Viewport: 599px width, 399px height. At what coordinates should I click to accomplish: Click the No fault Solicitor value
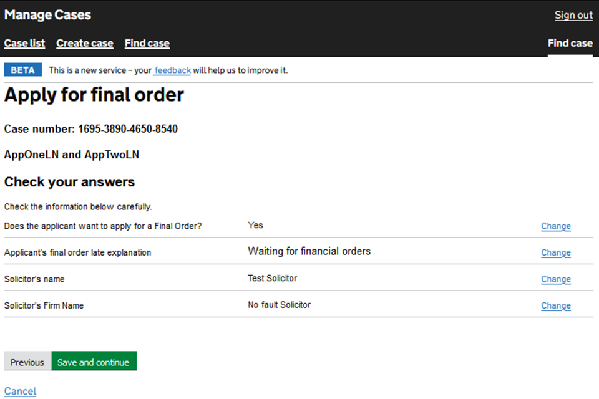pos(279,305)
